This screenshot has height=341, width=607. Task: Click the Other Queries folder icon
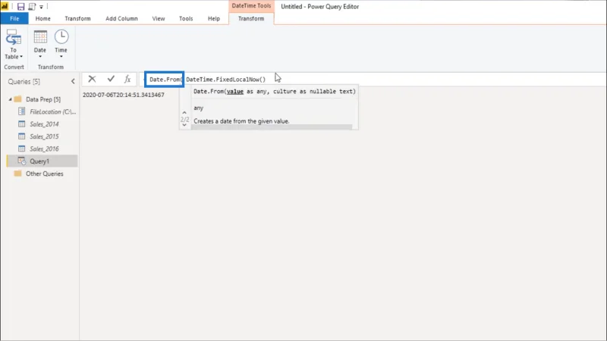point(17,174)
